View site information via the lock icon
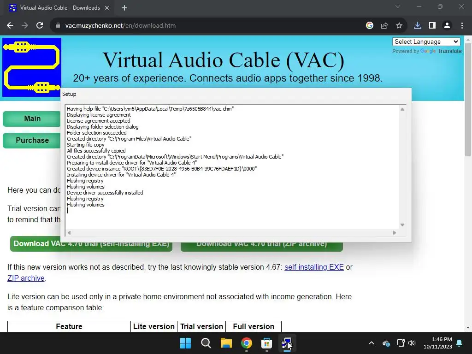The image size is (472, 354). [x=58, y=26]
